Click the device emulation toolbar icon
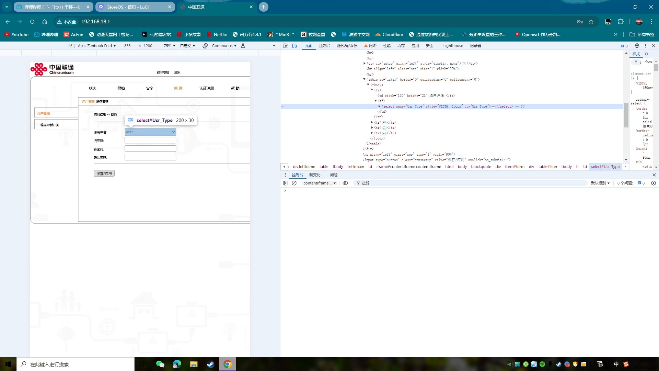Screen dimensions: 659x371 click(x=294, y=45)
